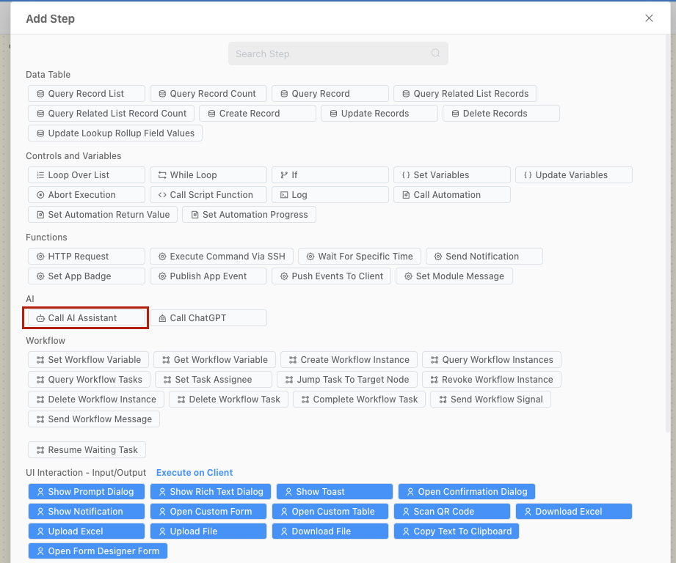Click the database icon on Query Record List
Viewport: 676px width, 563px height.
[40, 94]
